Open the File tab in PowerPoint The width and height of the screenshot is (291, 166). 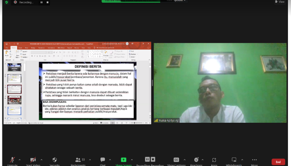[7, 48]
